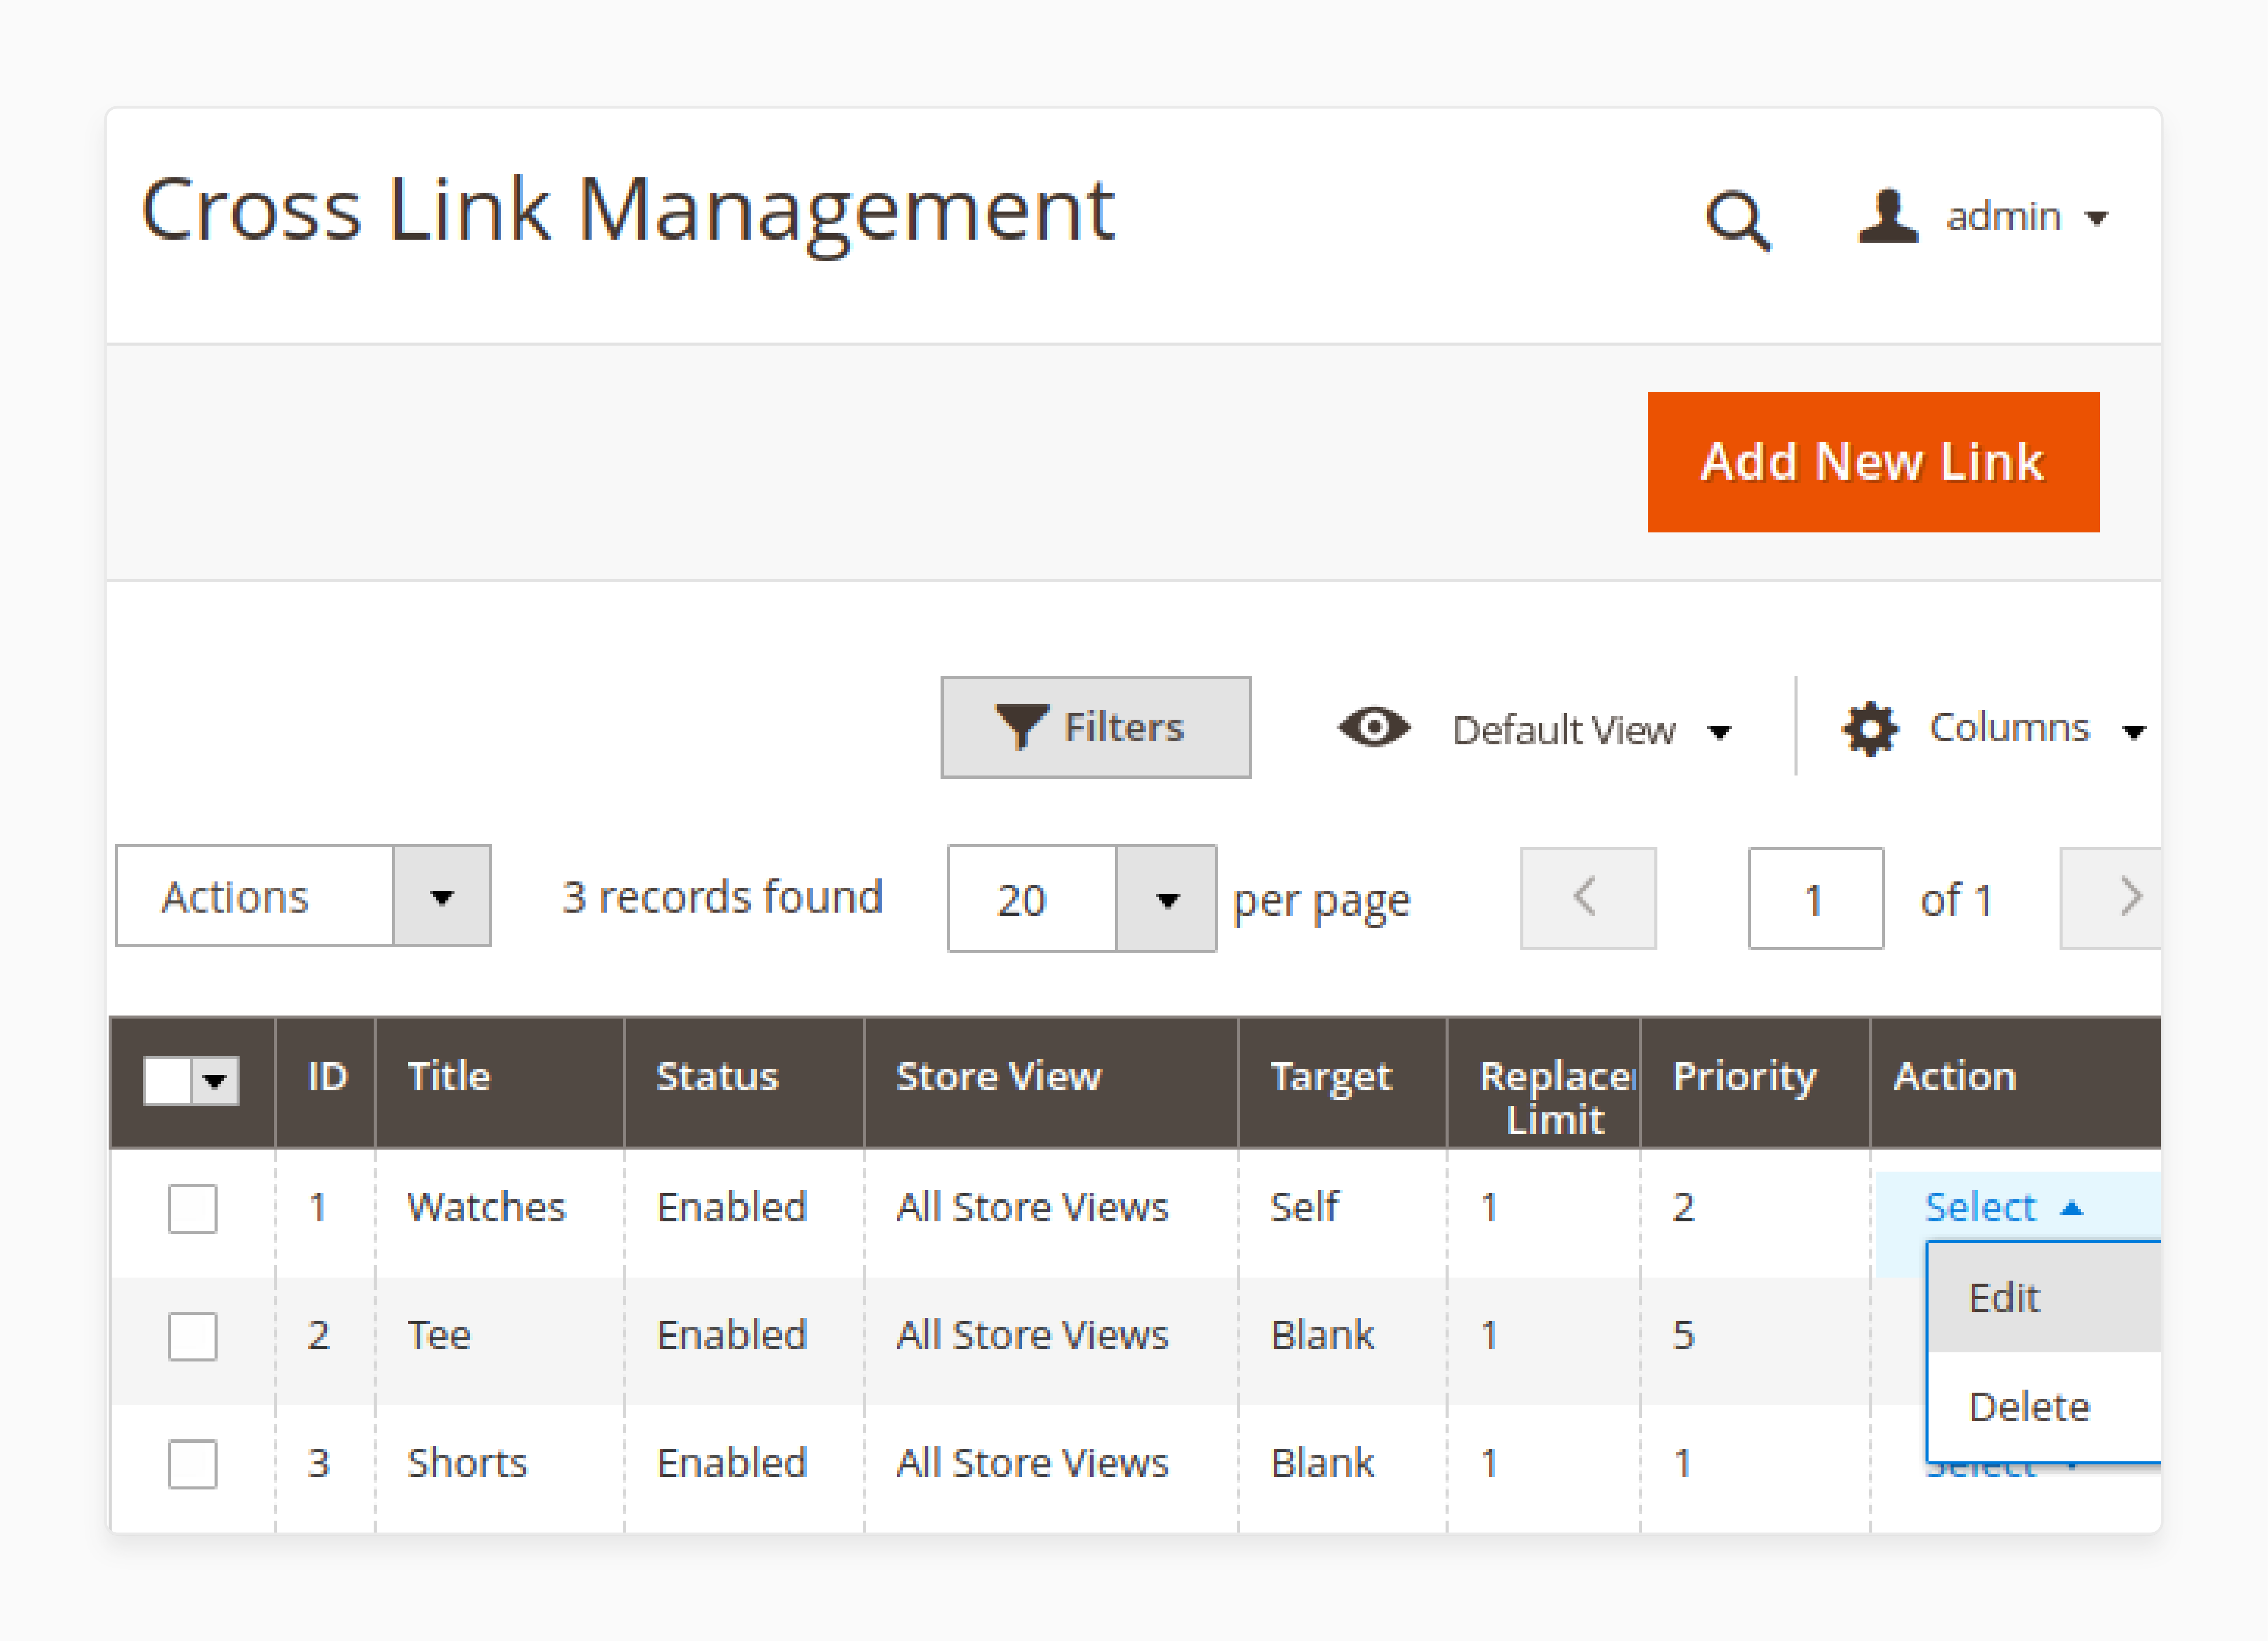This screenshot has height=1641, width=2268.
Task: Collapse the Select action menu for Watches
Action: [x=2004, y=1208]
